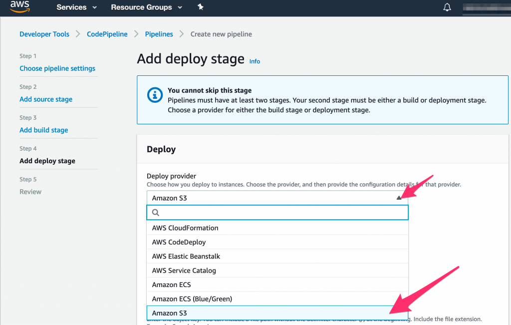Open the Services menu
Image resolution: width=511 pixels, height=325 pixels.
pos(72,7)
